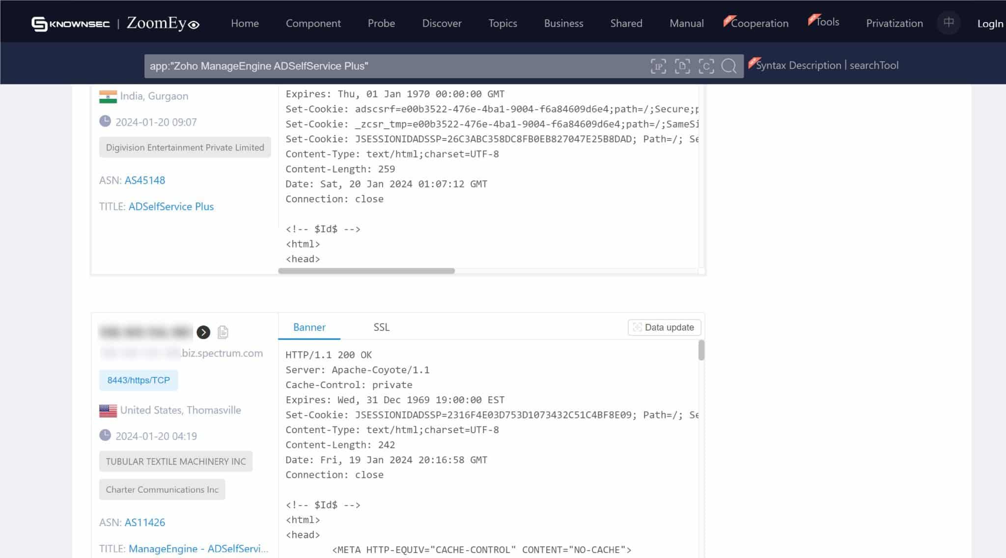Click the black arrow circle beside IP
1006x558 pixels.
[x=203, y=333]
